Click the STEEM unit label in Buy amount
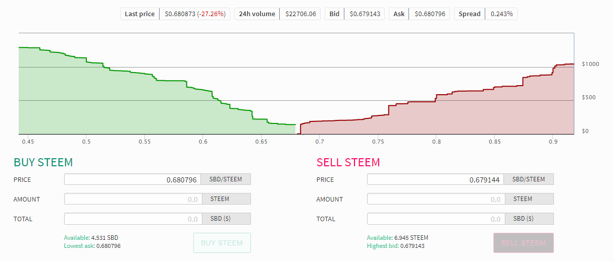The height and width of the screenshot is (262, 614). pos(227,199)
